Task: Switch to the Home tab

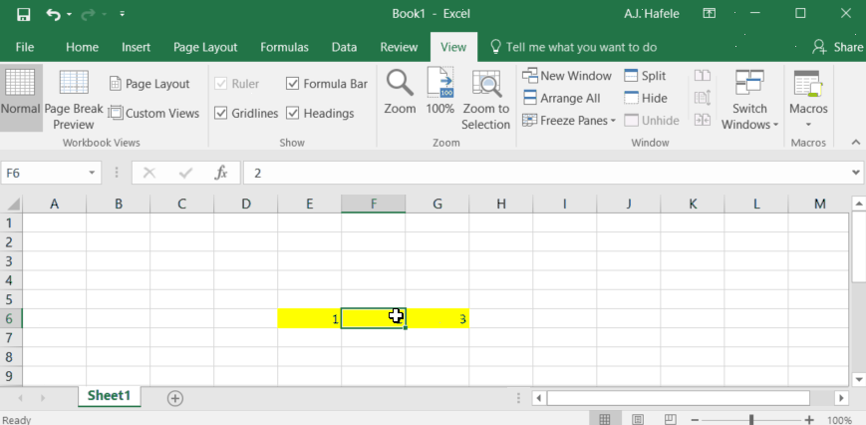Action: tap(82, 47)
